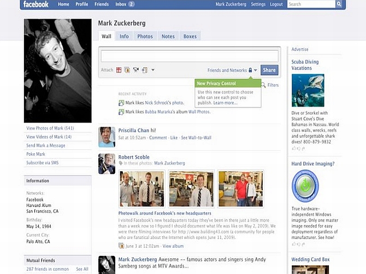Click thumbs down under the Hard Drive Imaging ad
The height and width of the screenshot is (274, 366).
pyautogui.click(x=299, y=244)
